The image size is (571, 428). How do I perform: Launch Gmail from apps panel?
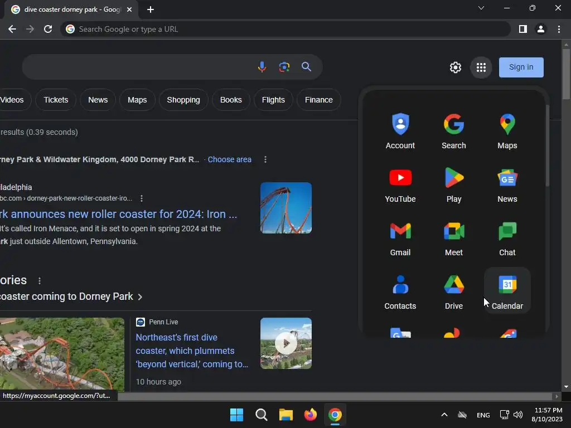(x=400, y=238)
